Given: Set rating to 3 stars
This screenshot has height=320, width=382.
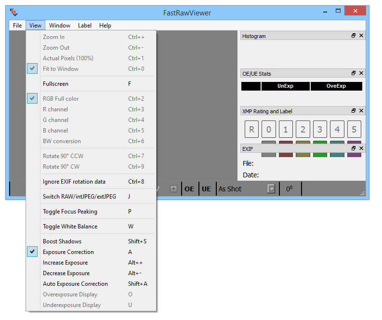Looking at the screenshot, I should coord(320,129).
